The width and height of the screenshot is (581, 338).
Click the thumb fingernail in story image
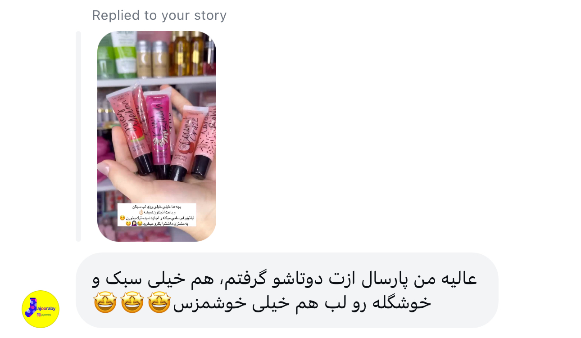pyautogui.click(x=104, y=170)
